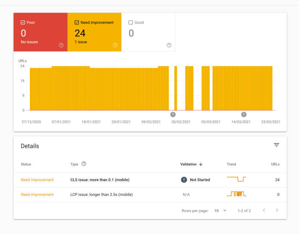The width and height of the screenshot is (299, 234).
Task: Click the annotation marker near 14/03/2021
Action: pos(244,114)
